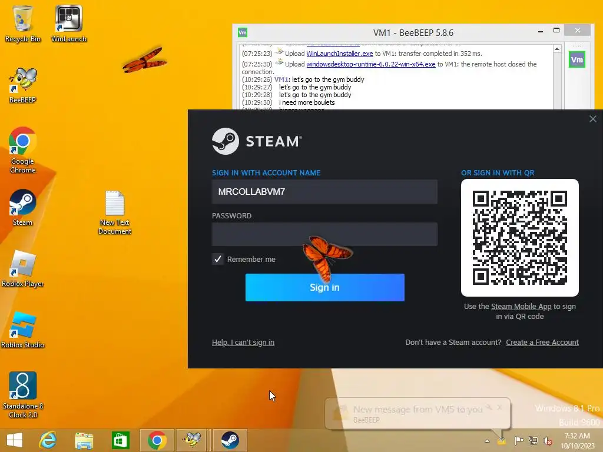Click 'i need more boulets' chat message
Image resolution: width=603 pixels, height=452 pixels.
coord(307,102)
